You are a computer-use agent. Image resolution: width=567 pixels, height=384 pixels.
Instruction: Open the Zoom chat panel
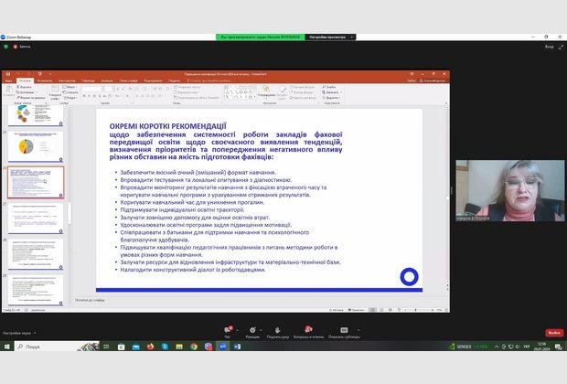[x=227, y=331]
